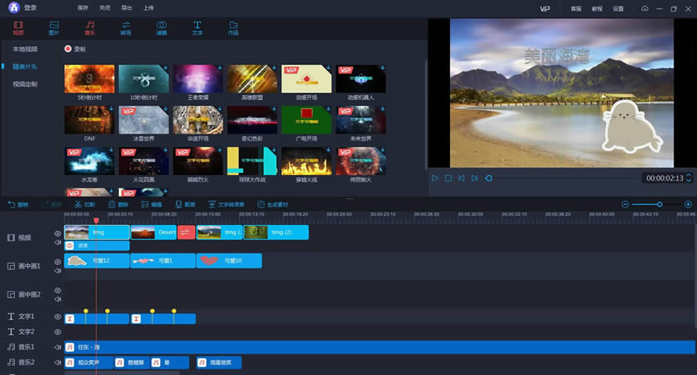Screen dimensions: 697x375
Task: Toggle visibility of the 文字1 track
Action: click(x=57, y=316)
